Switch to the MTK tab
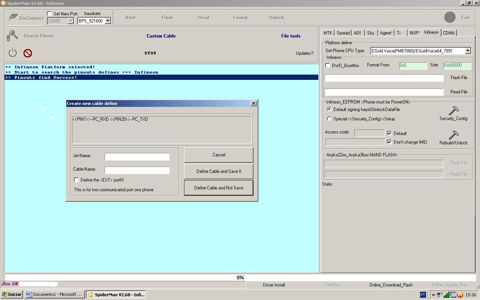The height and width of the screenshot is (300, 480). point(328,33)
